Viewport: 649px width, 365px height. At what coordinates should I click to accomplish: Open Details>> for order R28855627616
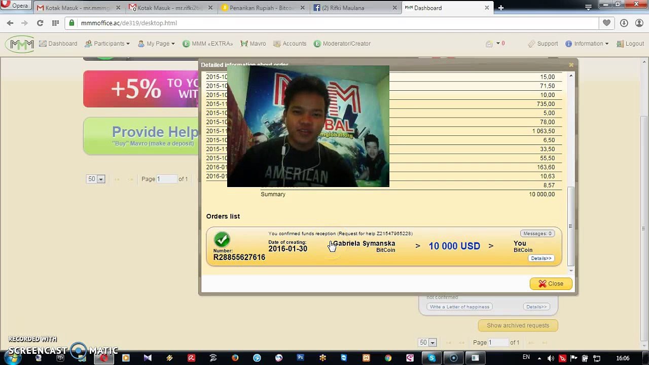541,259
